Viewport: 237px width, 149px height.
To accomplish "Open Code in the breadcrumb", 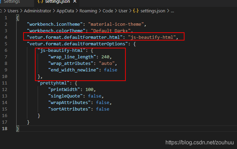I will (x=108, y=11).
